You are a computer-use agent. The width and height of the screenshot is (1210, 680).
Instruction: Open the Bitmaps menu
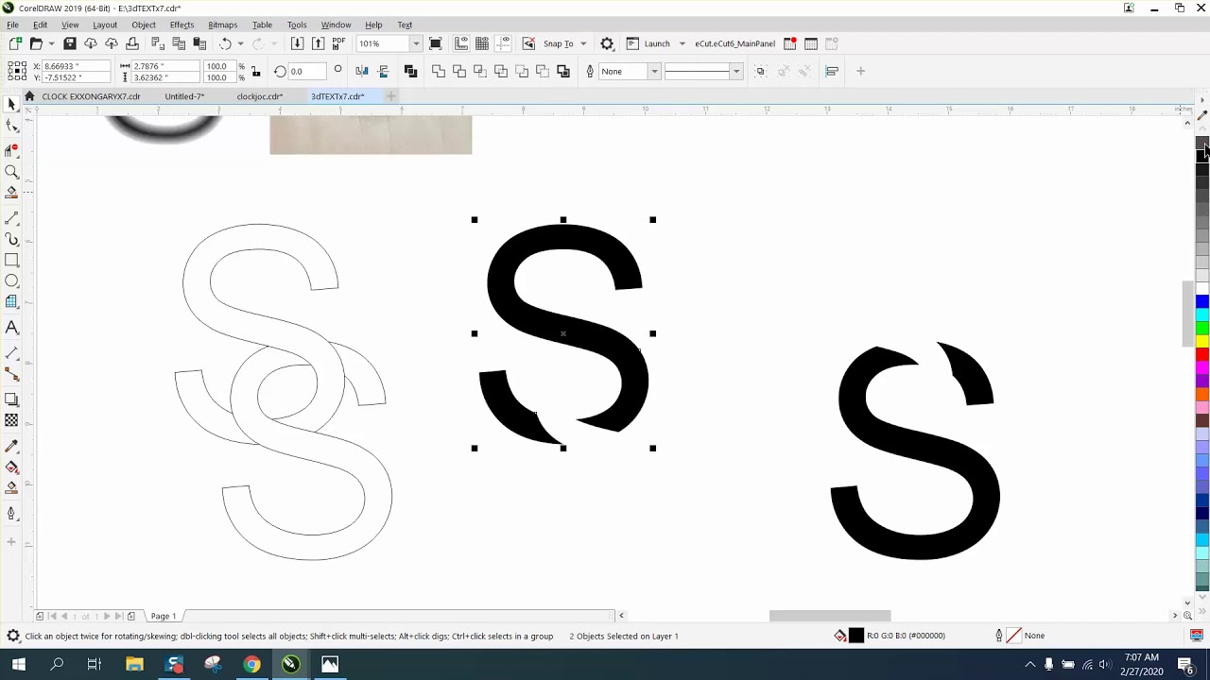point(222,25)
